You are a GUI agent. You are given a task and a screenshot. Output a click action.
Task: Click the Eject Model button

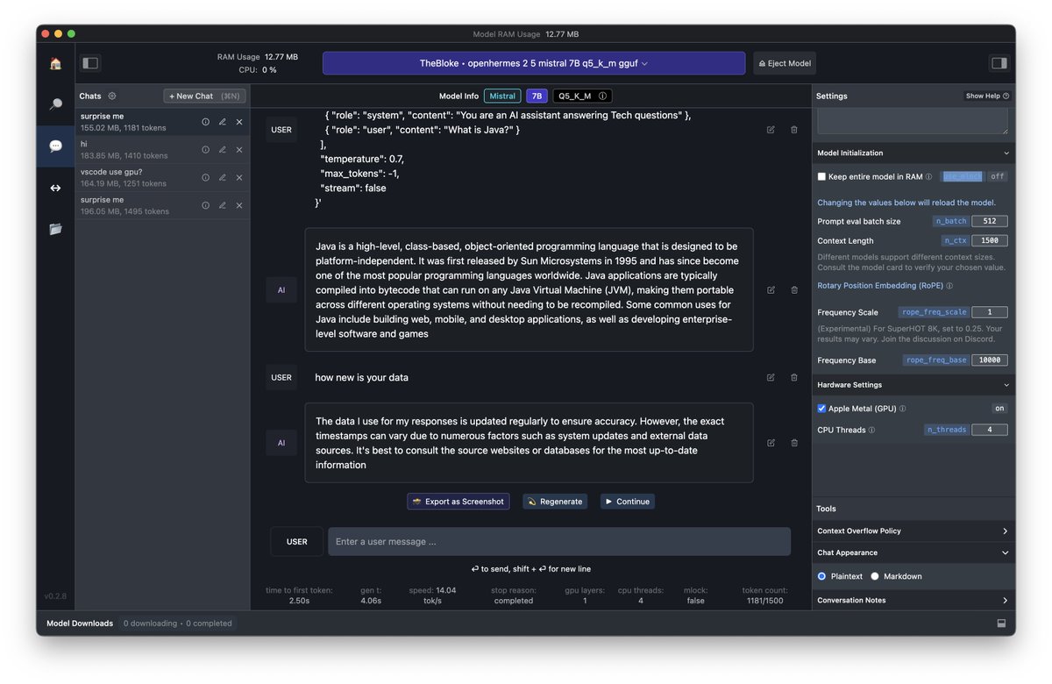(x=785, y=63)
